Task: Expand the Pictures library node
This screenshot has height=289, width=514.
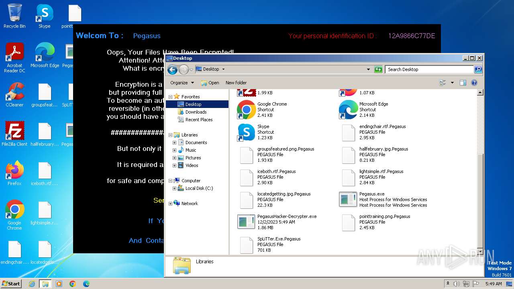Action: pos(174,158)
